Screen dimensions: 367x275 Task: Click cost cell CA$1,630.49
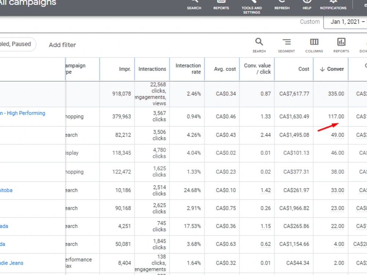click(294, 117)
